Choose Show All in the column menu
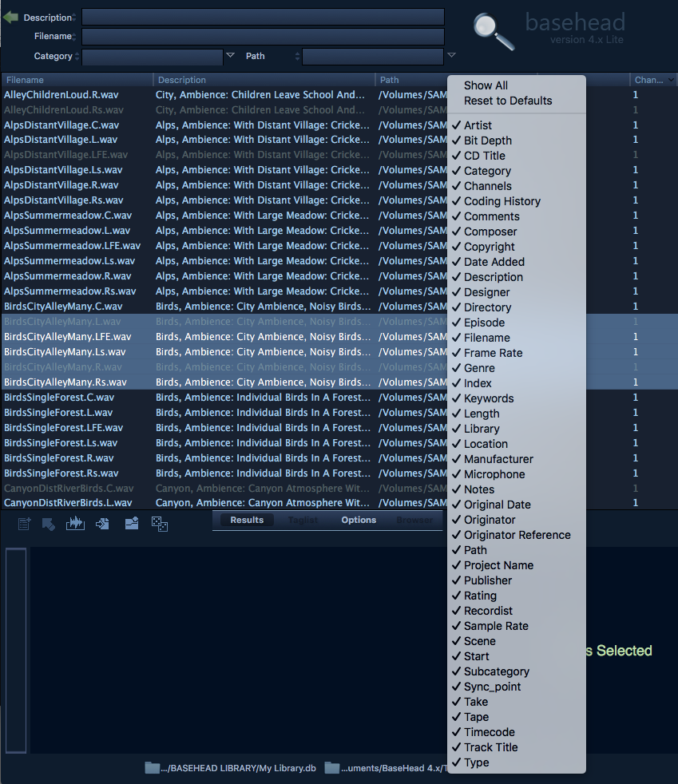 [486, 85]
